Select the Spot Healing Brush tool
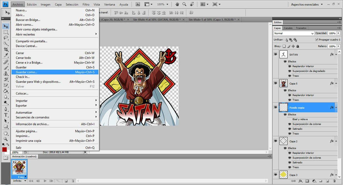This screenshot has height=185, width=343. pyautogui.click(x=6, y=62)
